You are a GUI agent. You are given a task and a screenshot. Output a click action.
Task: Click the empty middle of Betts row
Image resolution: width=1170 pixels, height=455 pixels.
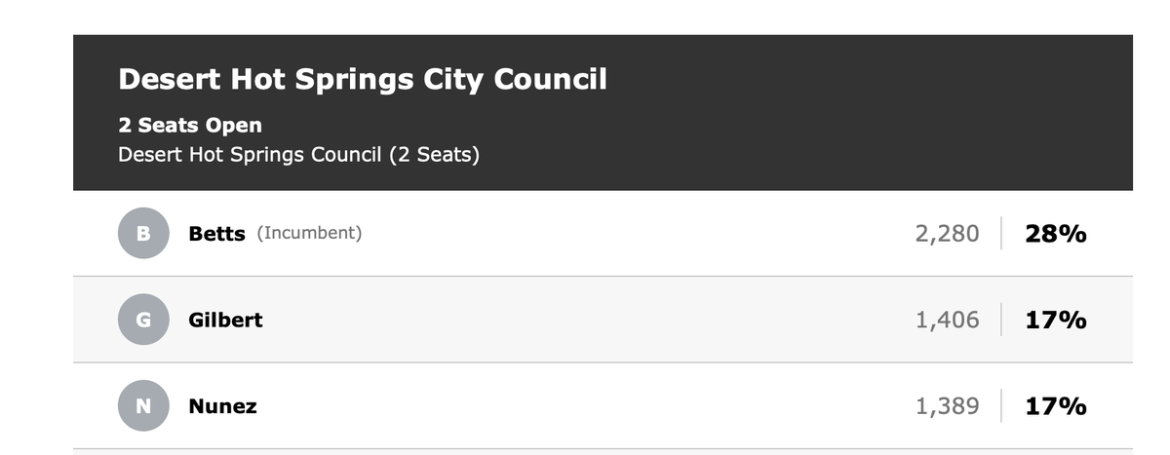pos(634,234)
